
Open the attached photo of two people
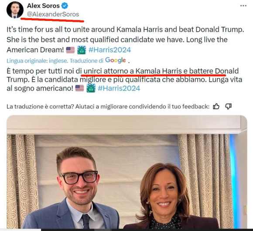click(x=127, y=172)
